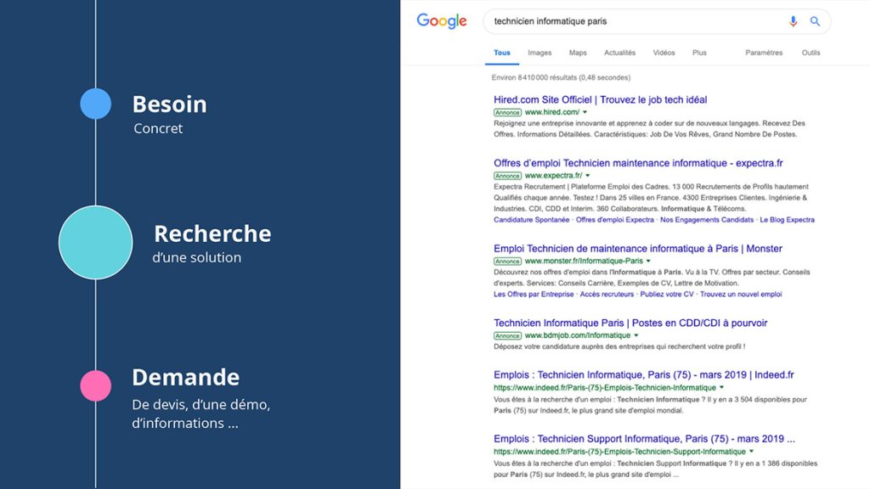Open Outils options
The width and height of the screenshot is (870, 489).
(x=811, y=53)
